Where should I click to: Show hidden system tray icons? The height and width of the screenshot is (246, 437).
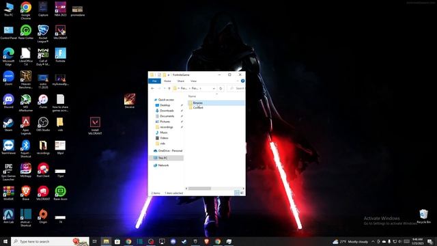pyautogui.click(x=373, y=241)
